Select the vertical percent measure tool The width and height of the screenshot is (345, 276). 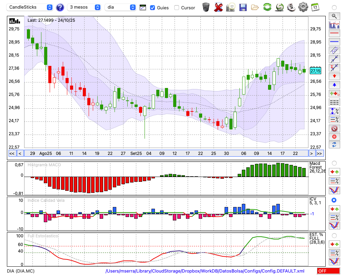click(334, 111)
